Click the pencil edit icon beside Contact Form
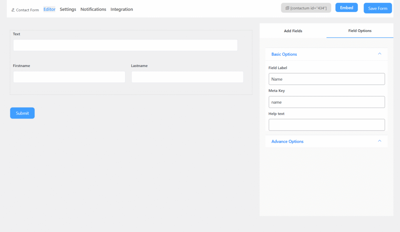The width and height of the screenshot is (400, 232). [13, 10]
